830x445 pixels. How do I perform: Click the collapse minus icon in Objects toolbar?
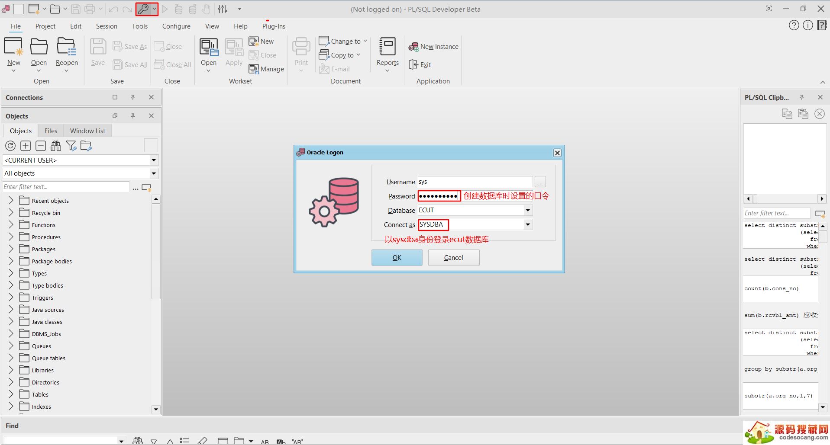pyautogui.click(x=41, y=146)
